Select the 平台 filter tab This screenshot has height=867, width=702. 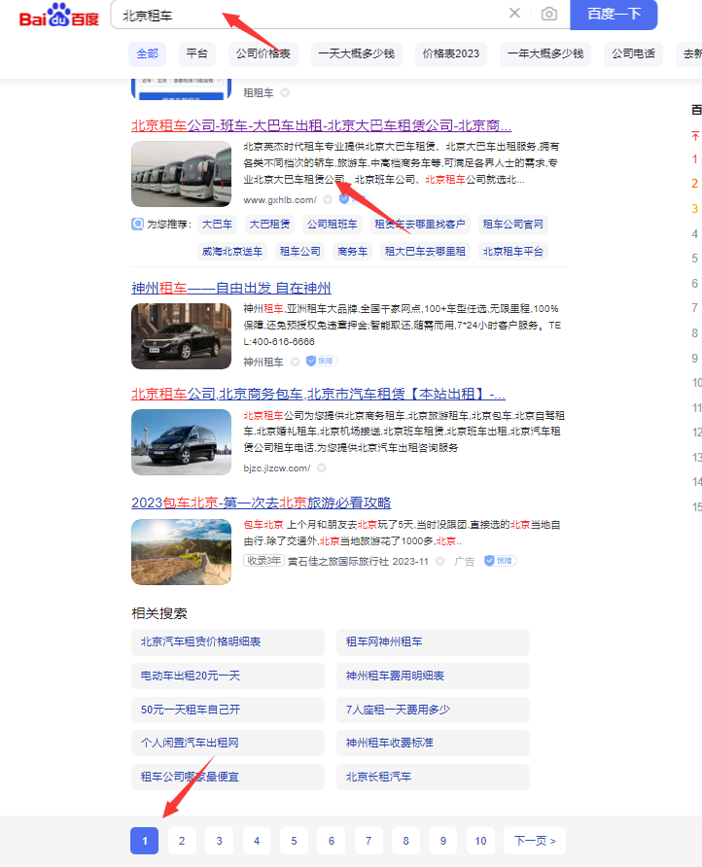point(197,53)
